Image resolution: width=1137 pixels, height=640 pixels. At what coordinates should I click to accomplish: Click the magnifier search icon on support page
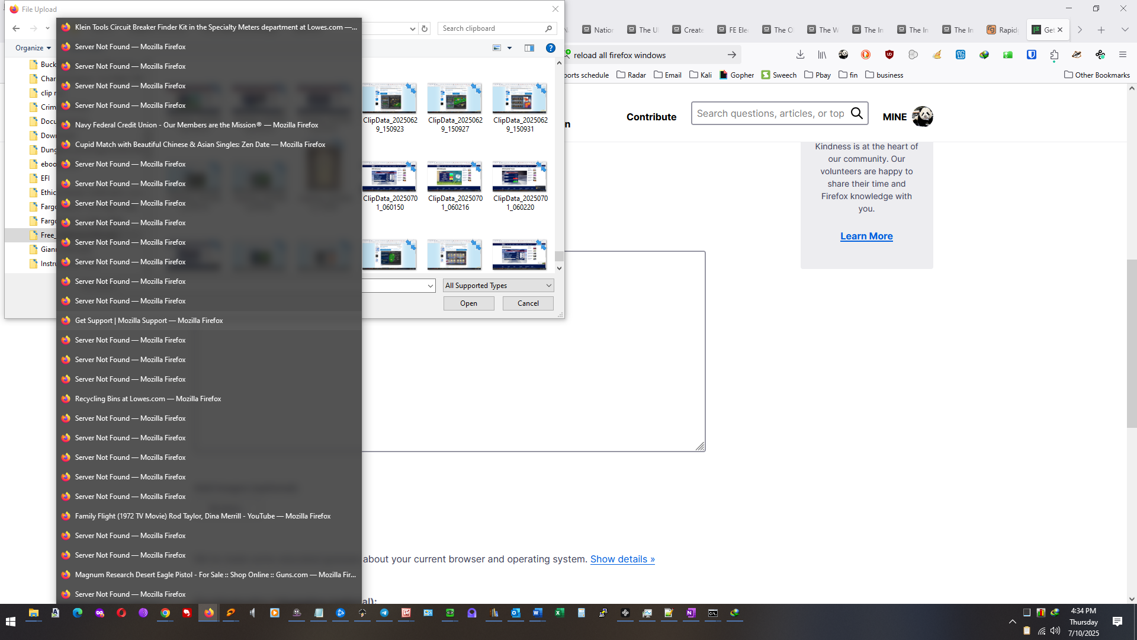(x=856, y=113)
